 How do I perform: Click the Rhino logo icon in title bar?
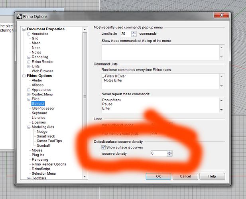click(x=19, y=16)
